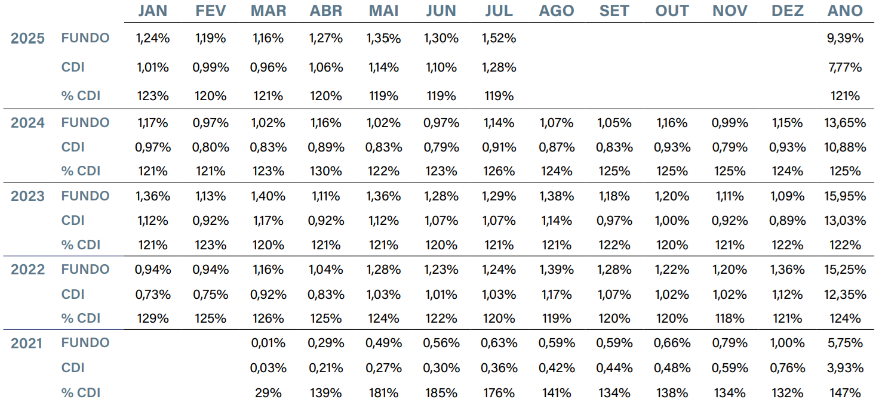Select the 2021 year label
This screenshot has height=402, width=879.
click(x=27, y=344)
